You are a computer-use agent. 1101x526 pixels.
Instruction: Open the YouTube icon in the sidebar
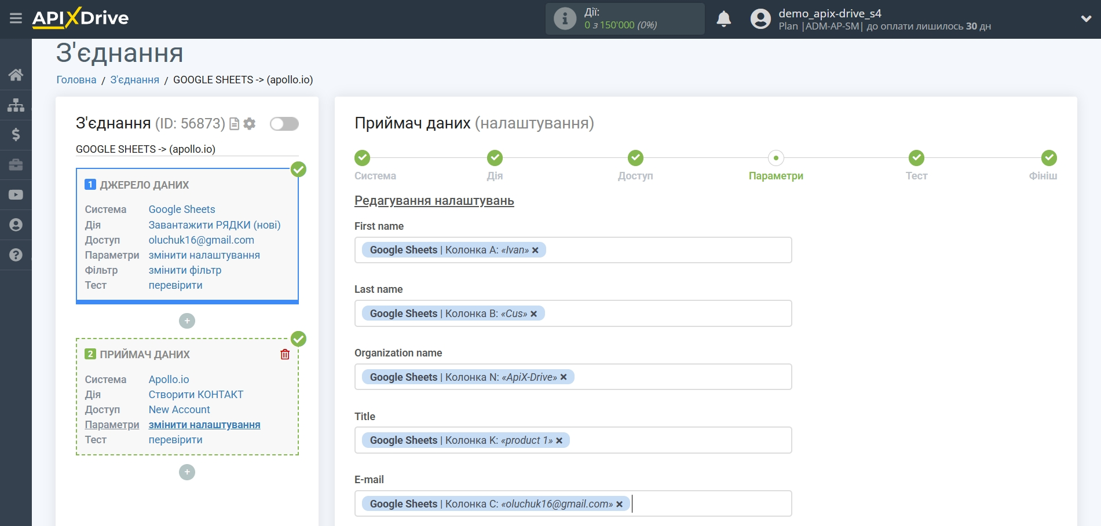pyautogui.click(x=16, y=195)
